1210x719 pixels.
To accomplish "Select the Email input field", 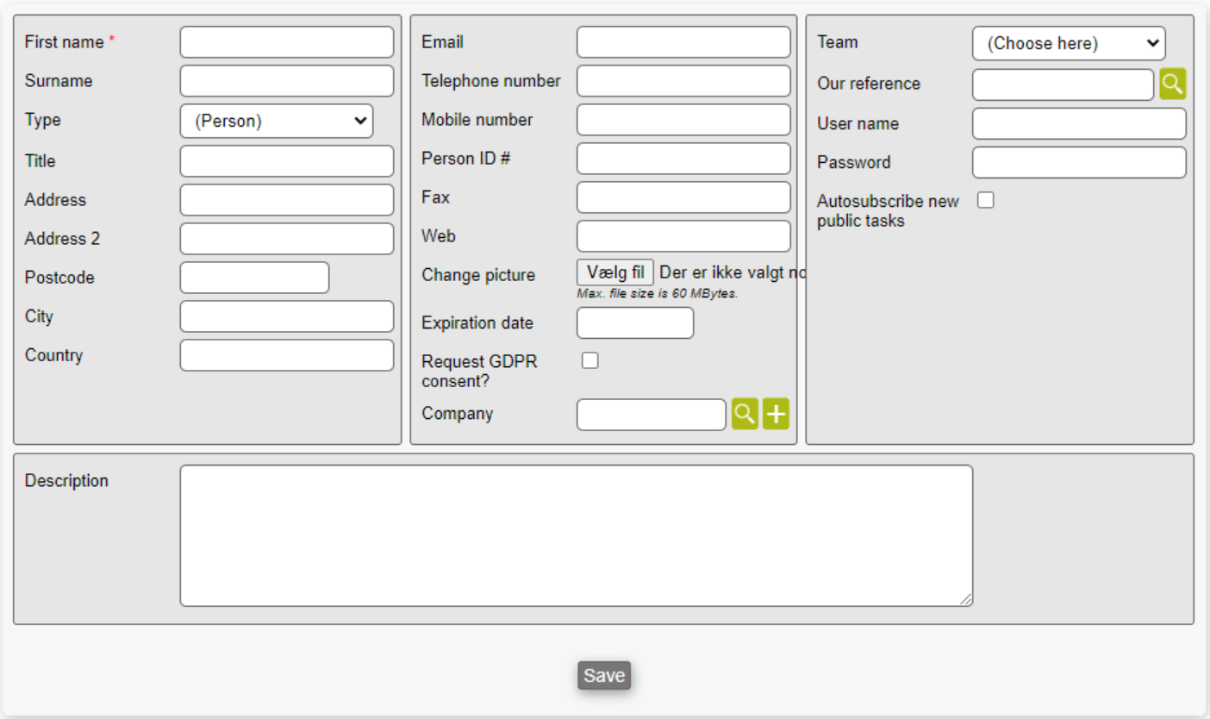I will (683, 42).
